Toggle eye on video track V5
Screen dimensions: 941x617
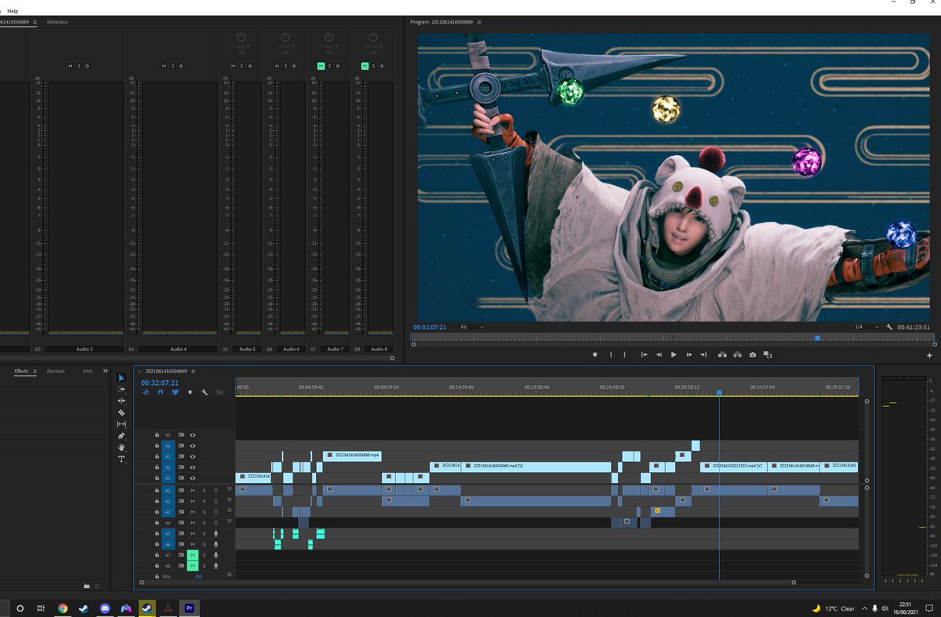tap(193, 434)
